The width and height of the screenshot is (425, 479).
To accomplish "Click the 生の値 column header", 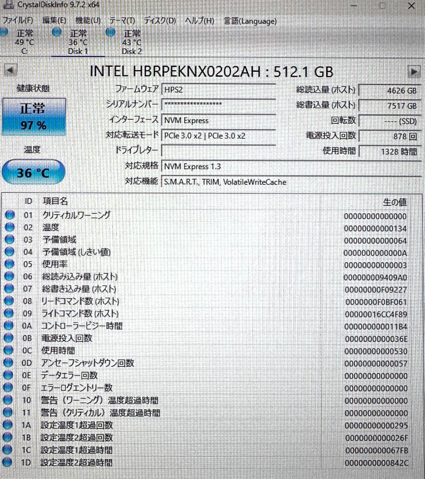I will click(x=395, y=202).
